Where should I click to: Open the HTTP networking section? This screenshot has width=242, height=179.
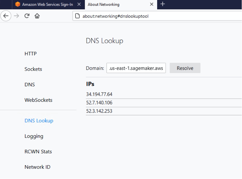31,54
